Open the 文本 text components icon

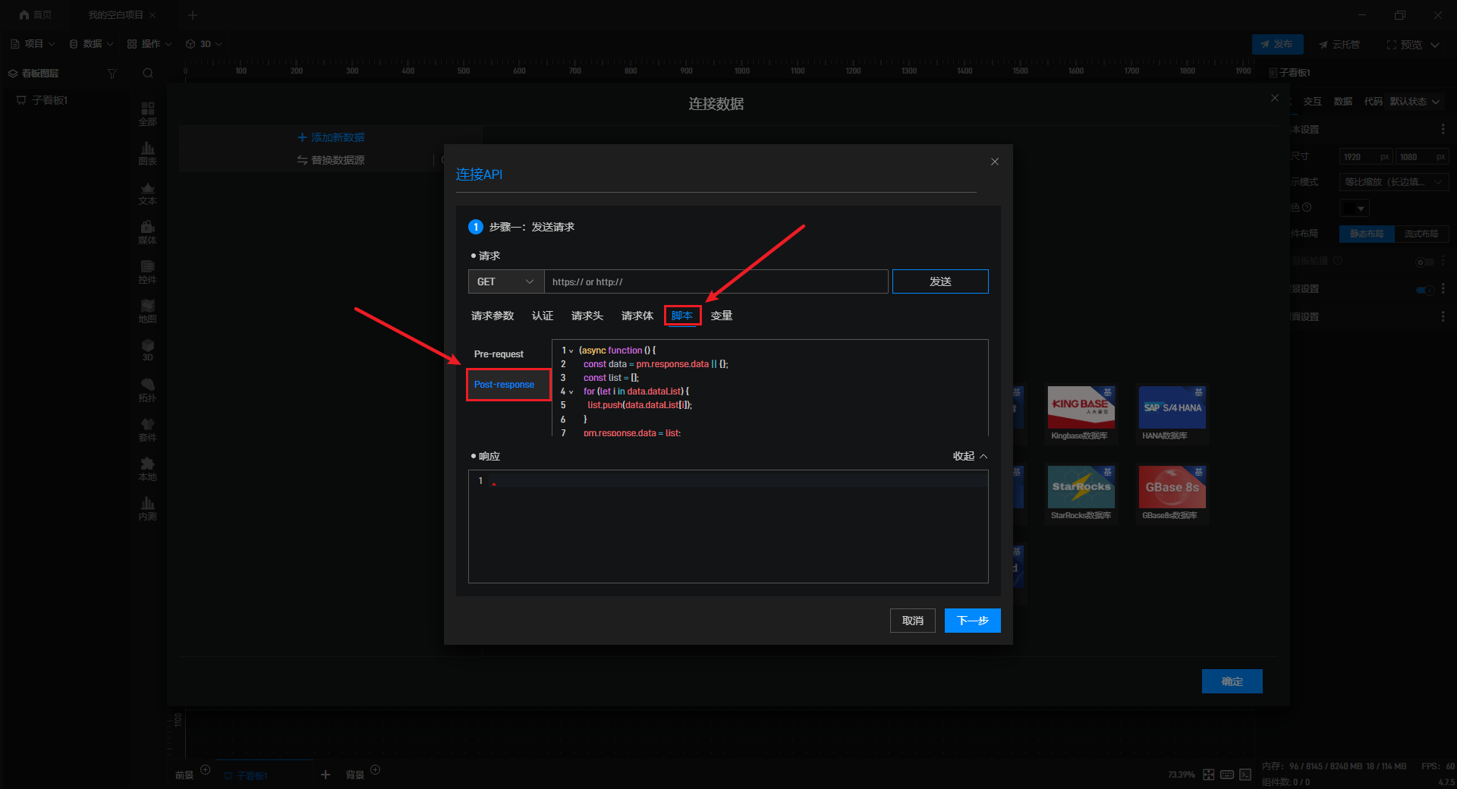coord(148,193)
